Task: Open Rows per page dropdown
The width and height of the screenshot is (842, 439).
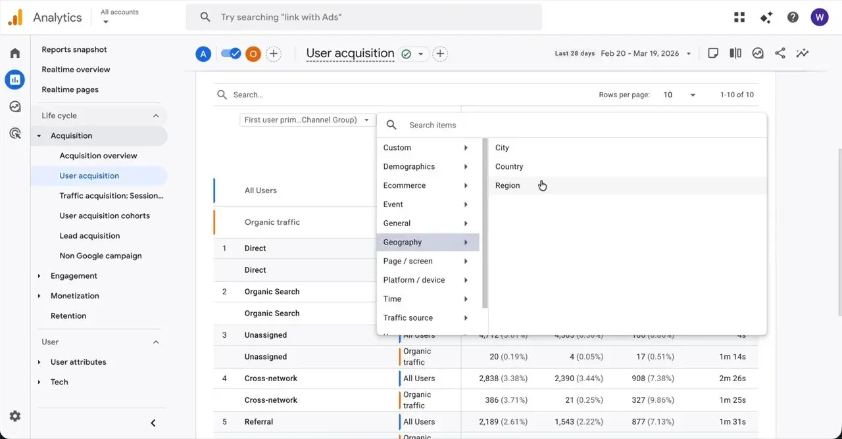Action: tap(680, 95)
